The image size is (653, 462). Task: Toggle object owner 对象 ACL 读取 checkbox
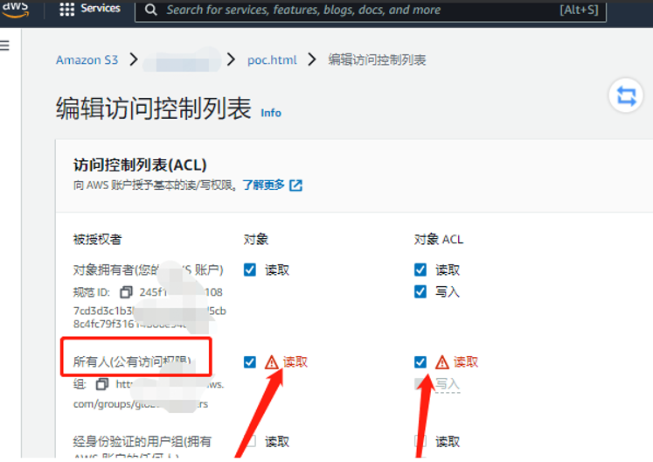(420, 269)
